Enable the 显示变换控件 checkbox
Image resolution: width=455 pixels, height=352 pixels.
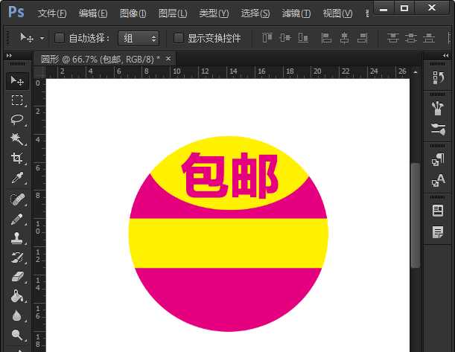tap(178, 38)
